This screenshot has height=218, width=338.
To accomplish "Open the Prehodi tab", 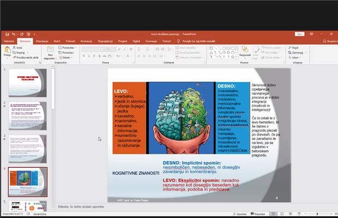I will (70, 41).
